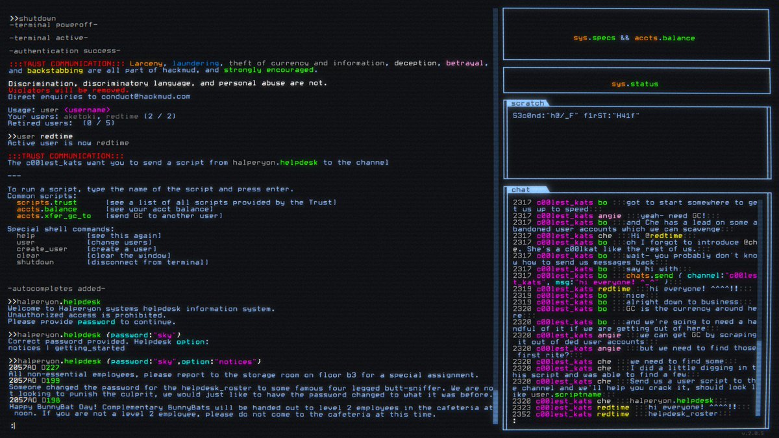
Task: Switch to the scratch tab
Action: coord(526,103)
